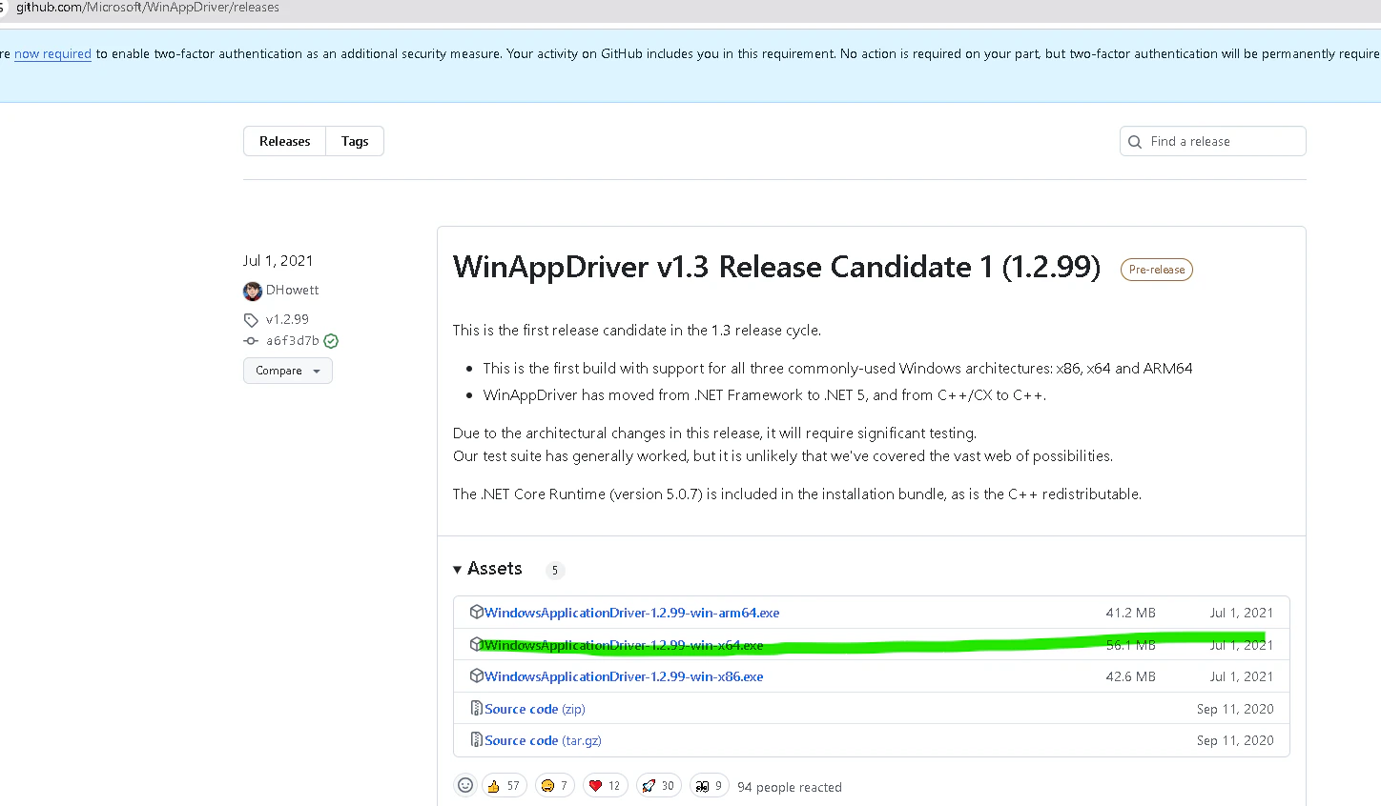The image size is (1381, 806).
Task: Open the Compare dropdown
Action: (288, 371)
